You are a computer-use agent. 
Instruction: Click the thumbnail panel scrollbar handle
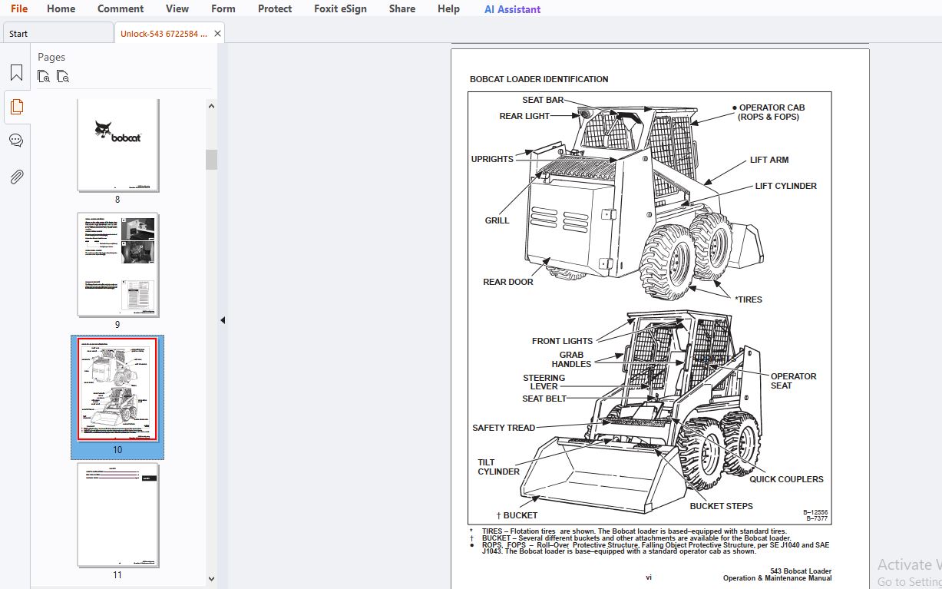click(211, 160)
